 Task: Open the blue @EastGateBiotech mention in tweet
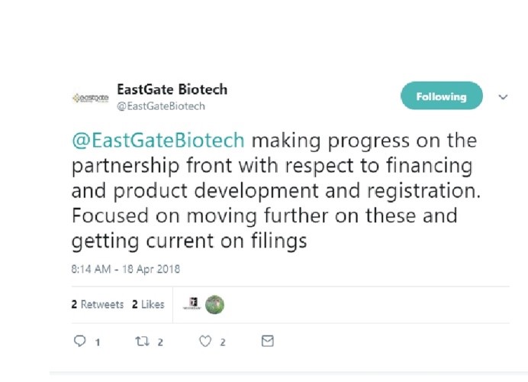(159, 141)
